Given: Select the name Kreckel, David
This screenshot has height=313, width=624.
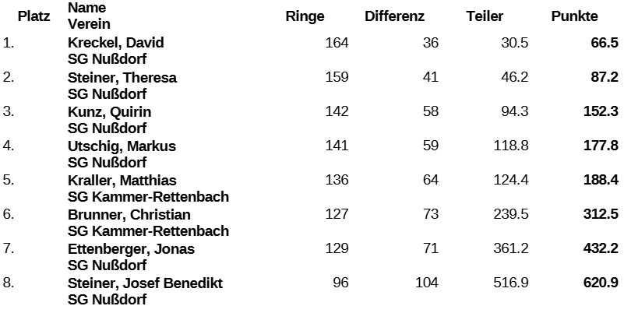Looking at the screenshot, I should [115, 43].
